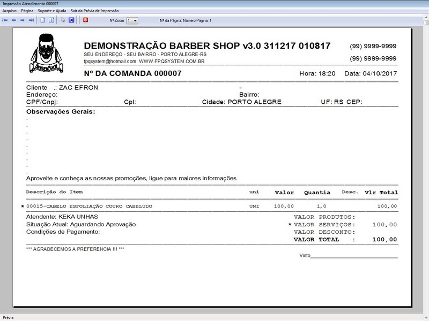Click email fpqsystem@hotmail.com
Viewport: 429px width, 321px height.
(x=110, y=62)
